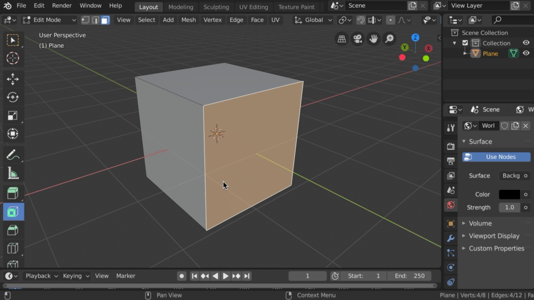
Task: Click the Use Nodes button
Action: [x=496, y=157]
